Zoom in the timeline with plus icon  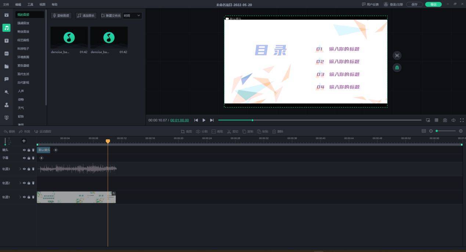460,131
